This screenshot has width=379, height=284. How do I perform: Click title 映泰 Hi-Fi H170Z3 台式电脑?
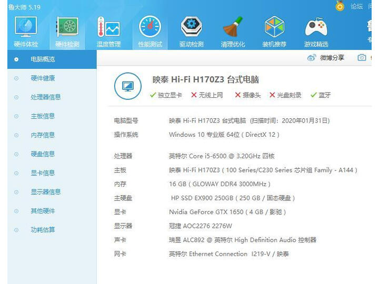(x=206, y=79)
